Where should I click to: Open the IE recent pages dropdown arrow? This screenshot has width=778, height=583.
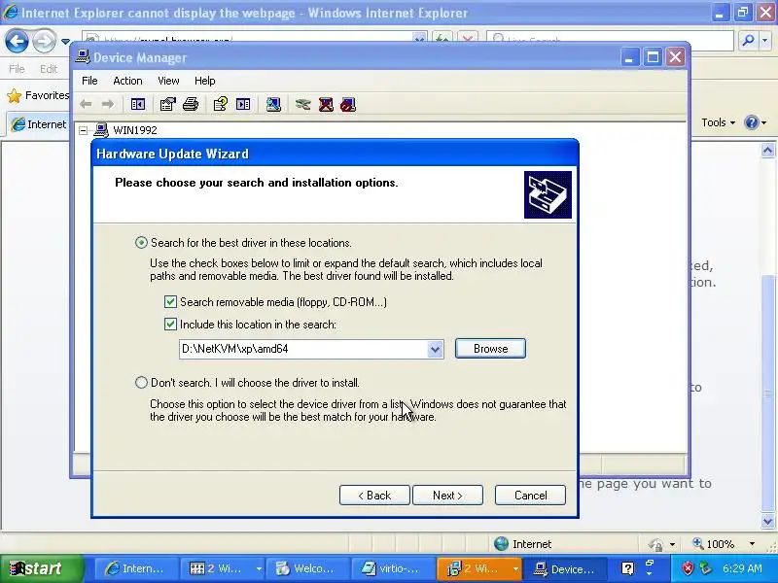pos(65,41)
